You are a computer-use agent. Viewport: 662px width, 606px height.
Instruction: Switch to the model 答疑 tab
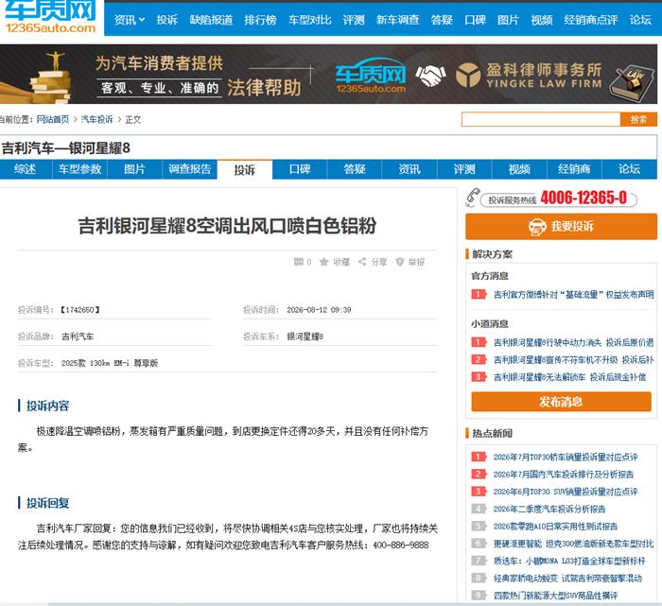pos(355,169)
